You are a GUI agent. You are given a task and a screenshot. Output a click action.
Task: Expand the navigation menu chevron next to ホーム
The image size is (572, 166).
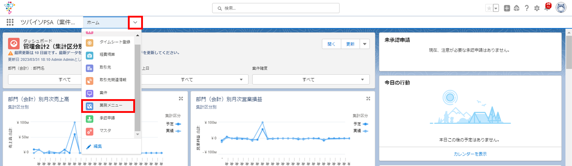tap(135, 22)
